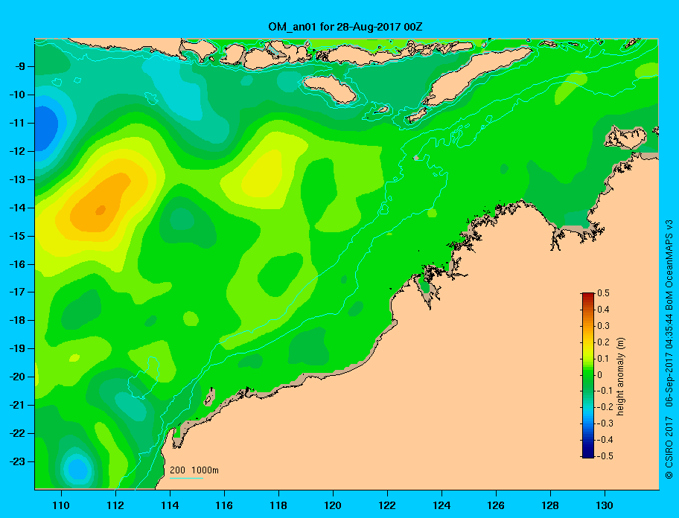Click longitude label 118 on the axis
Image resolution: width=679 pixels, height=518 pixels.
278,505
